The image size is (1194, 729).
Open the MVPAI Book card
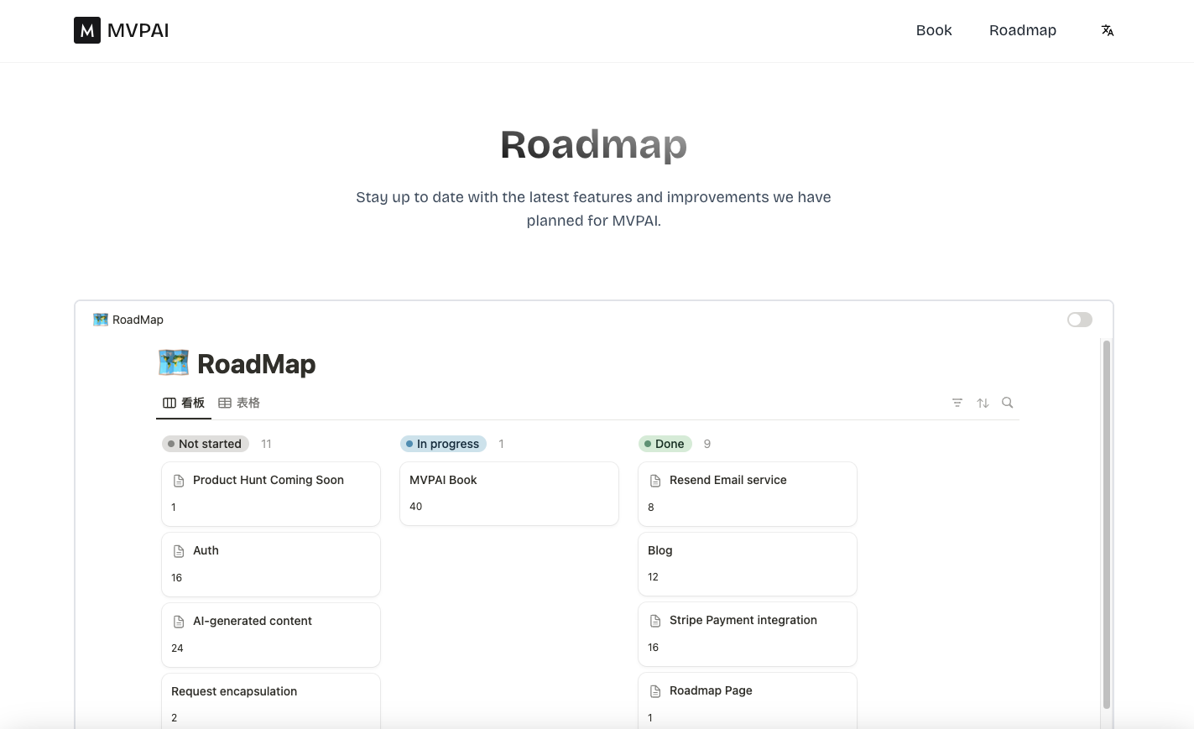pos(509,493)
